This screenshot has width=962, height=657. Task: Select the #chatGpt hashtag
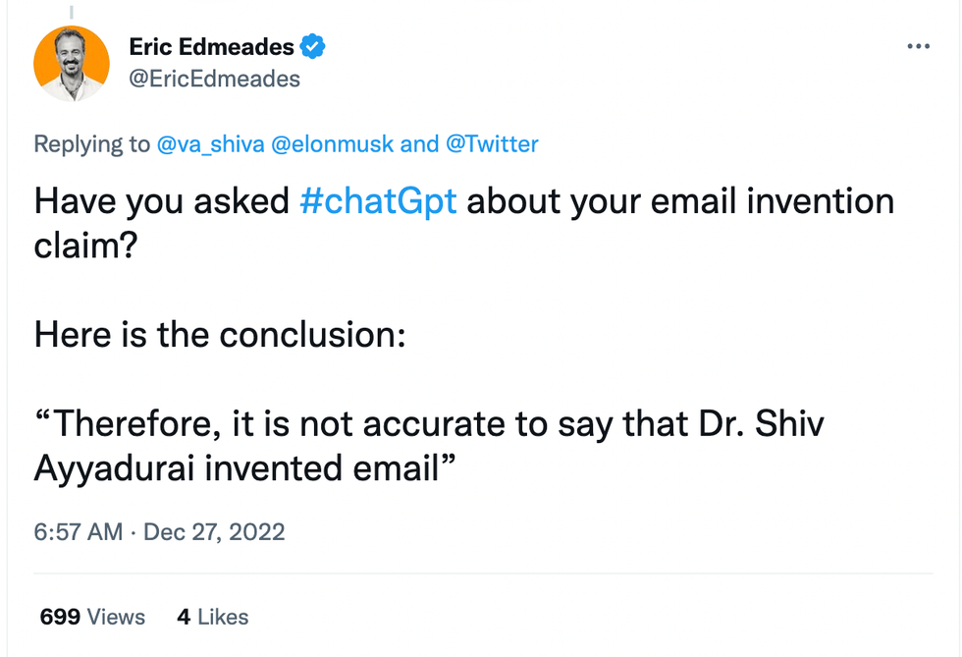[378, 201]
